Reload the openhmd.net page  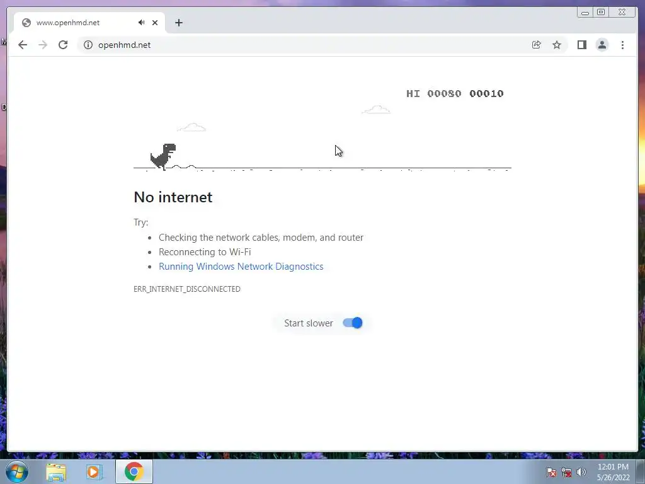point(63,45)
